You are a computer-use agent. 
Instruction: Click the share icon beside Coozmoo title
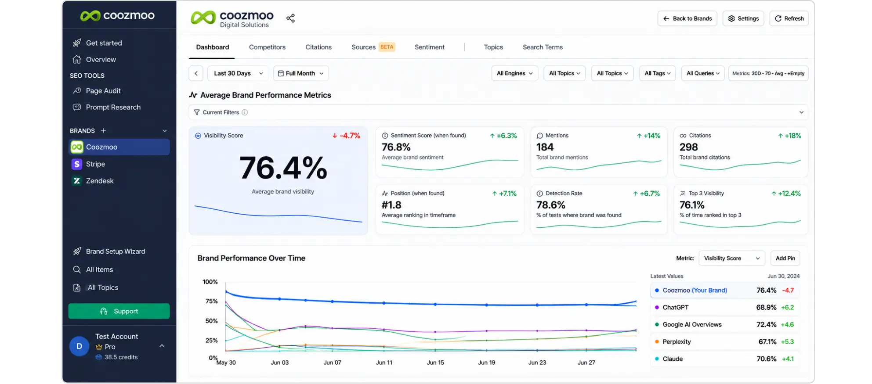[x=290, y=18]
